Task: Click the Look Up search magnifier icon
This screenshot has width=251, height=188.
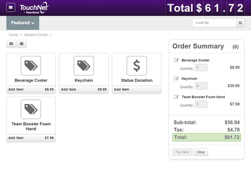Action: coord(240,23)
